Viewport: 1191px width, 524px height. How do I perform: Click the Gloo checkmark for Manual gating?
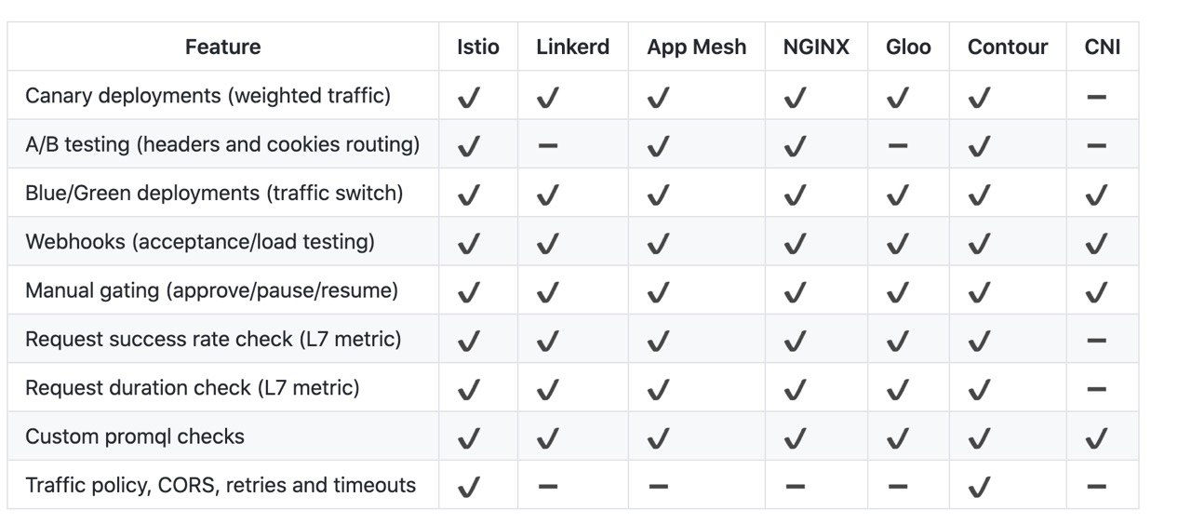click(897, 291)
